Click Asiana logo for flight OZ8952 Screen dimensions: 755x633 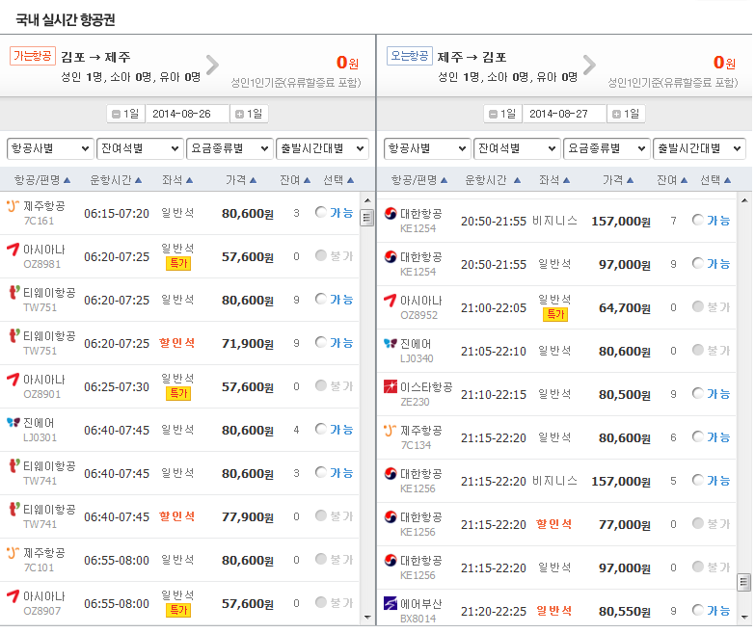click(390, 301)
